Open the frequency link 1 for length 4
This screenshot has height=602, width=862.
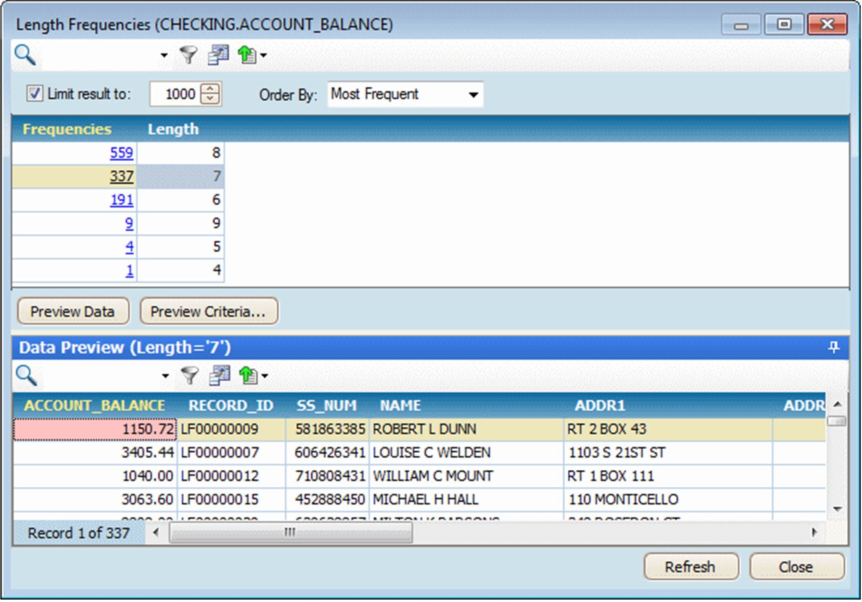(x=129, y=270)
